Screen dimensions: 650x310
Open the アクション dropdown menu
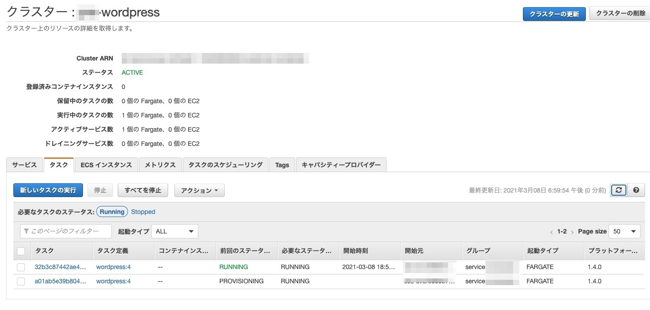[x=199, y=190]
